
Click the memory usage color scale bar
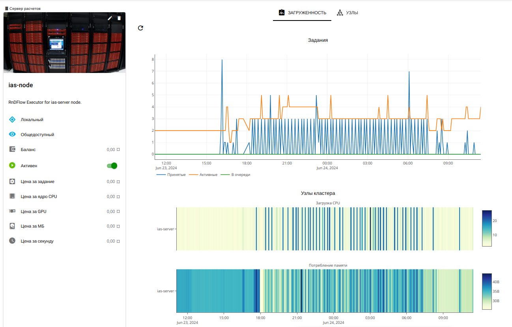[487, 291]
